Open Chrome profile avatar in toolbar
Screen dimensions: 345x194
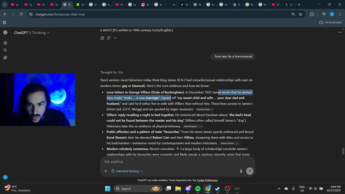coord(332,14)
